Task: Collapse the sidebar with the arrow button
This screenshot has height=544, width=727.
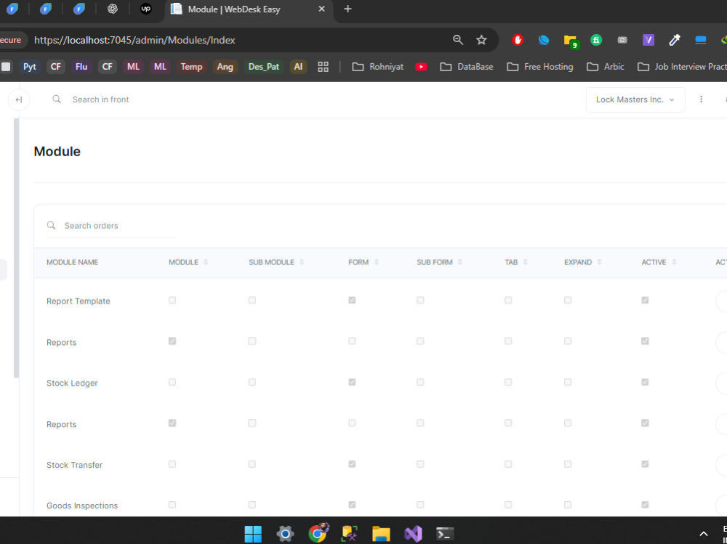Action: tap(19, 100)
